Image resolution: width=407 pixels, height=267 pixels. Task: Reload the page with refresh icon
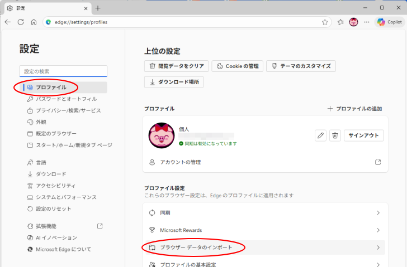[21, 22]
